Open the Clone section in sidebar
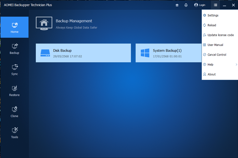 pyautogui.click(x=14, y=112)
